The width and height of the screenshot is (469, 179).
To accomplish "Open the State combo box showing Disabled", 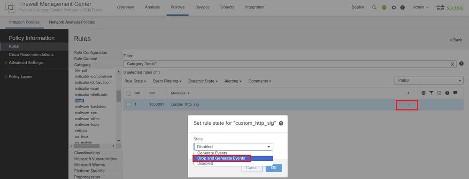I will coord(233,147).
